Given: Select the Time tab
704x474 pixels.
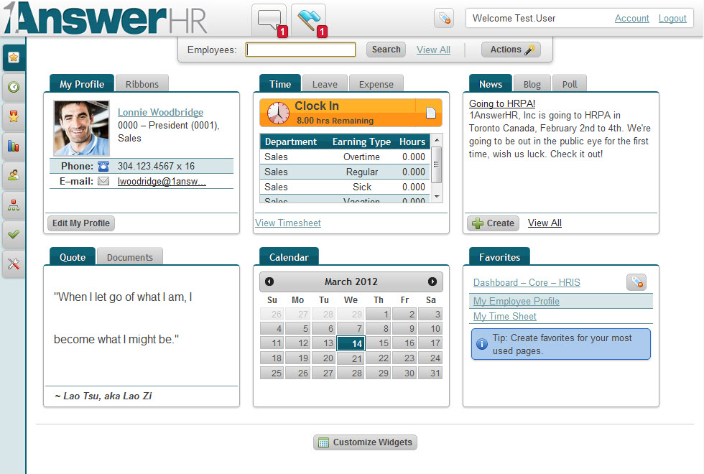Looking at the screenshot, I should point(280,84).
